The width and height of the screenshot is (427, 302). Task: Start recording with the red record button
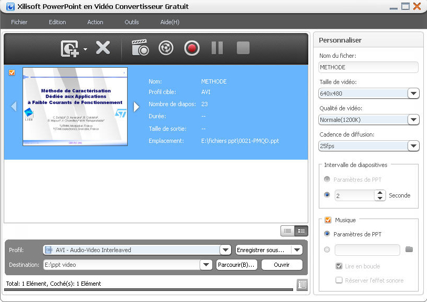pyautogui.click(x=192, y=48)
